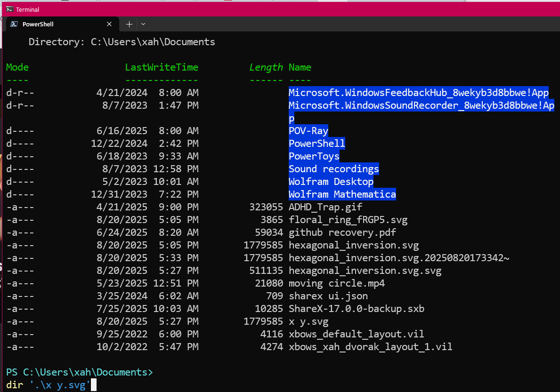The image size is (560, 392).
Task: Click the LastWriteTime column header
Action: coord(162,67)
